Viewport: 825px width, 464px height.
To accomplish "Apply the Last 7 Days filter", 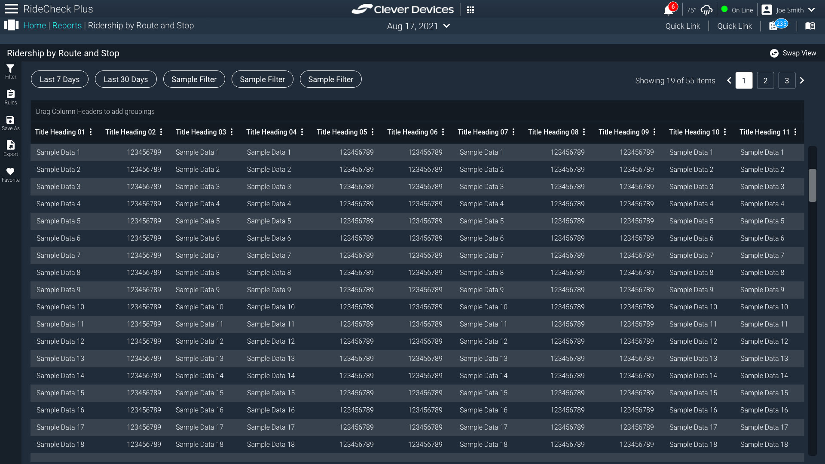I will tap(60, 79).
